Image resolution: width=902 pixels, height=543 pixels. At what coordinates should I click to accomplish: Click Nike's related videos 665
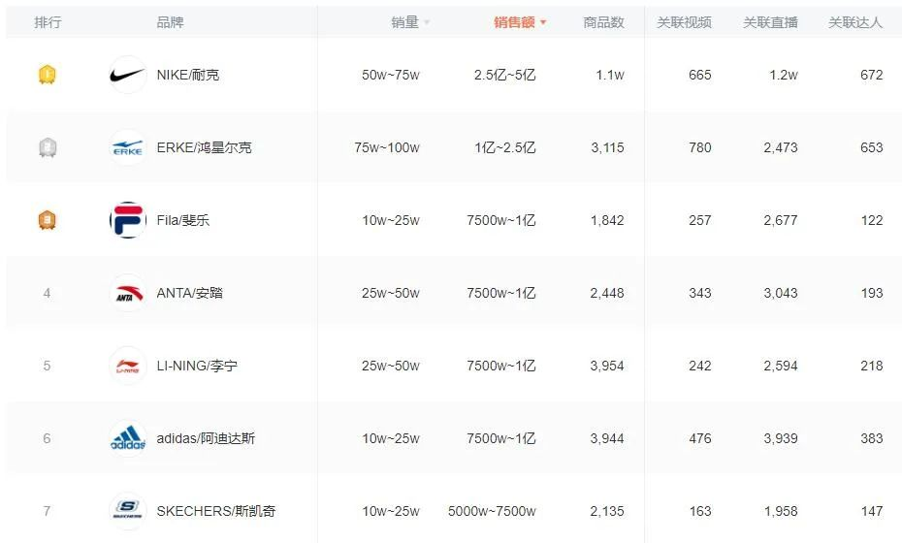pos(700,75)
